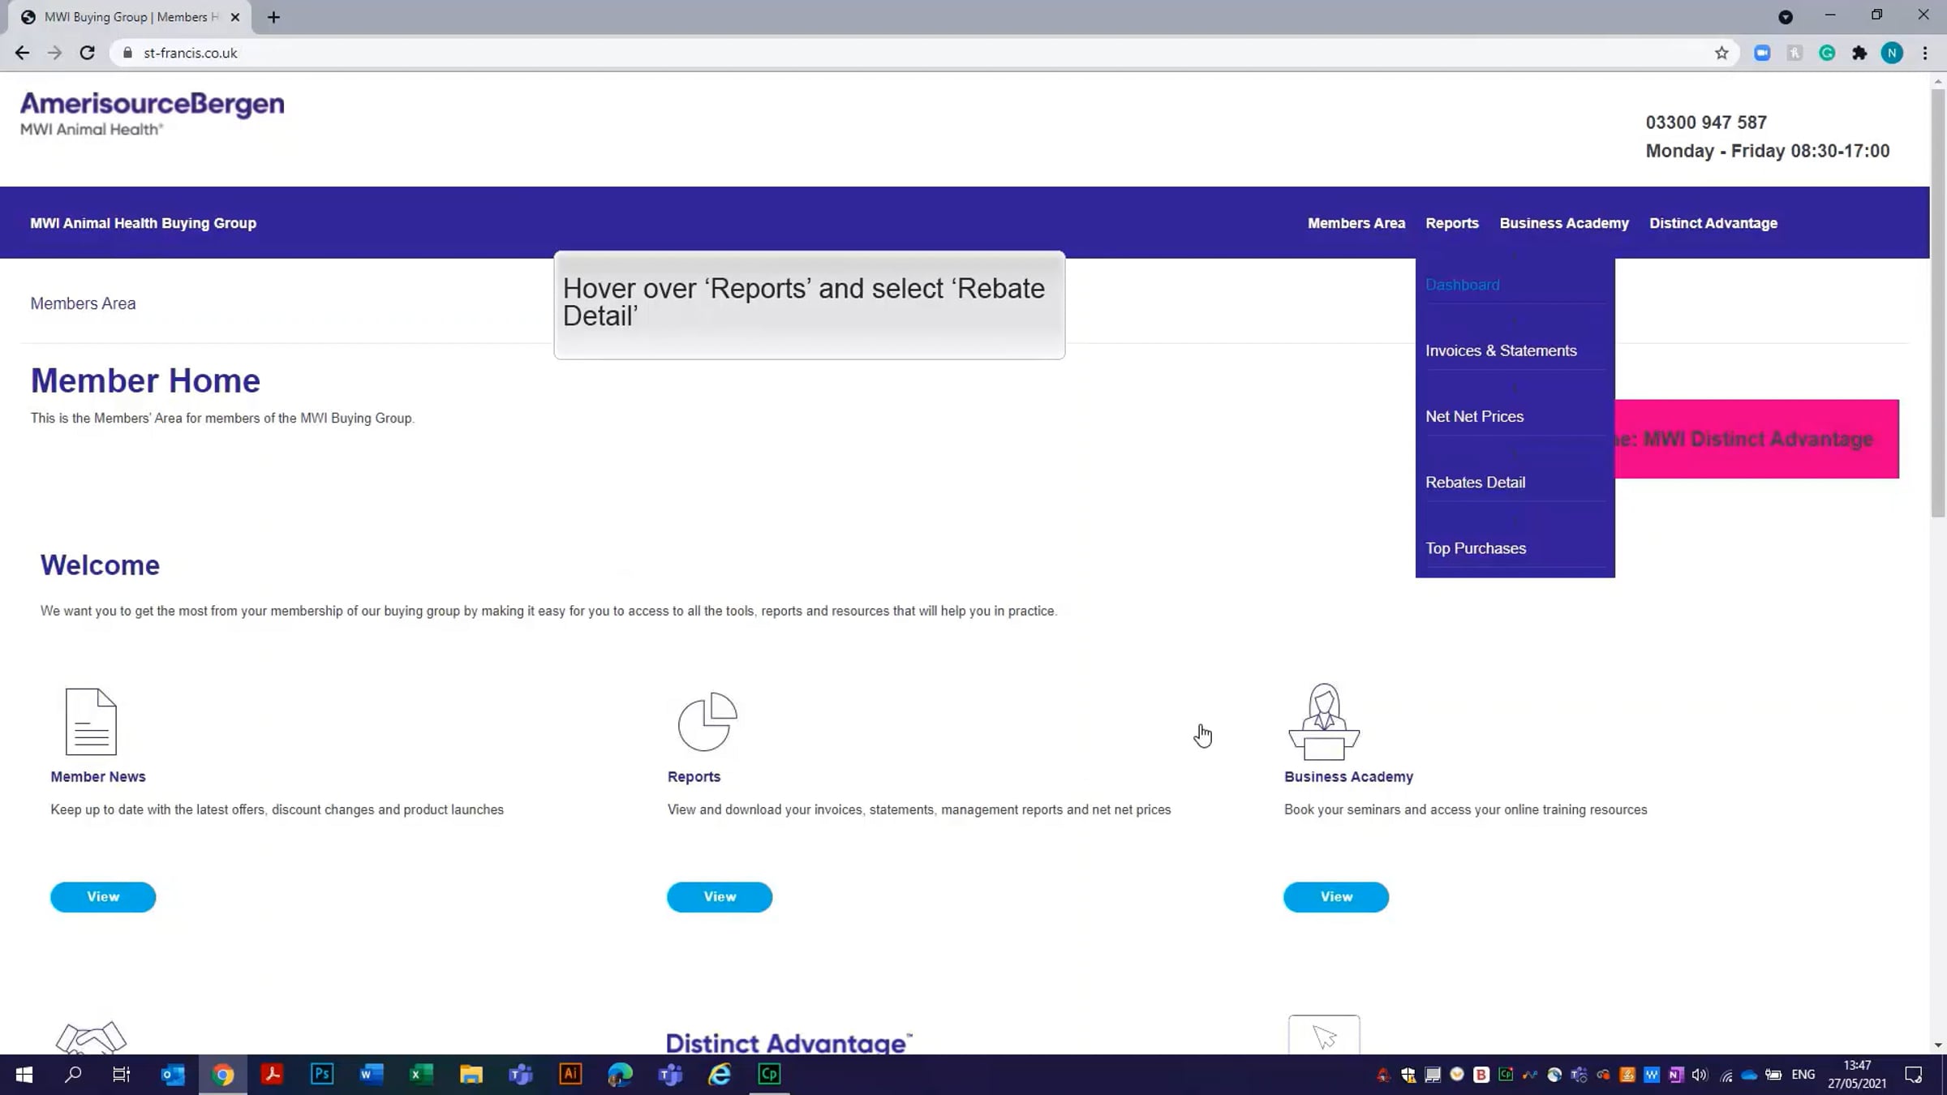
Task: Open Microsoft Edge from the taskbar
Action: 620,1075
